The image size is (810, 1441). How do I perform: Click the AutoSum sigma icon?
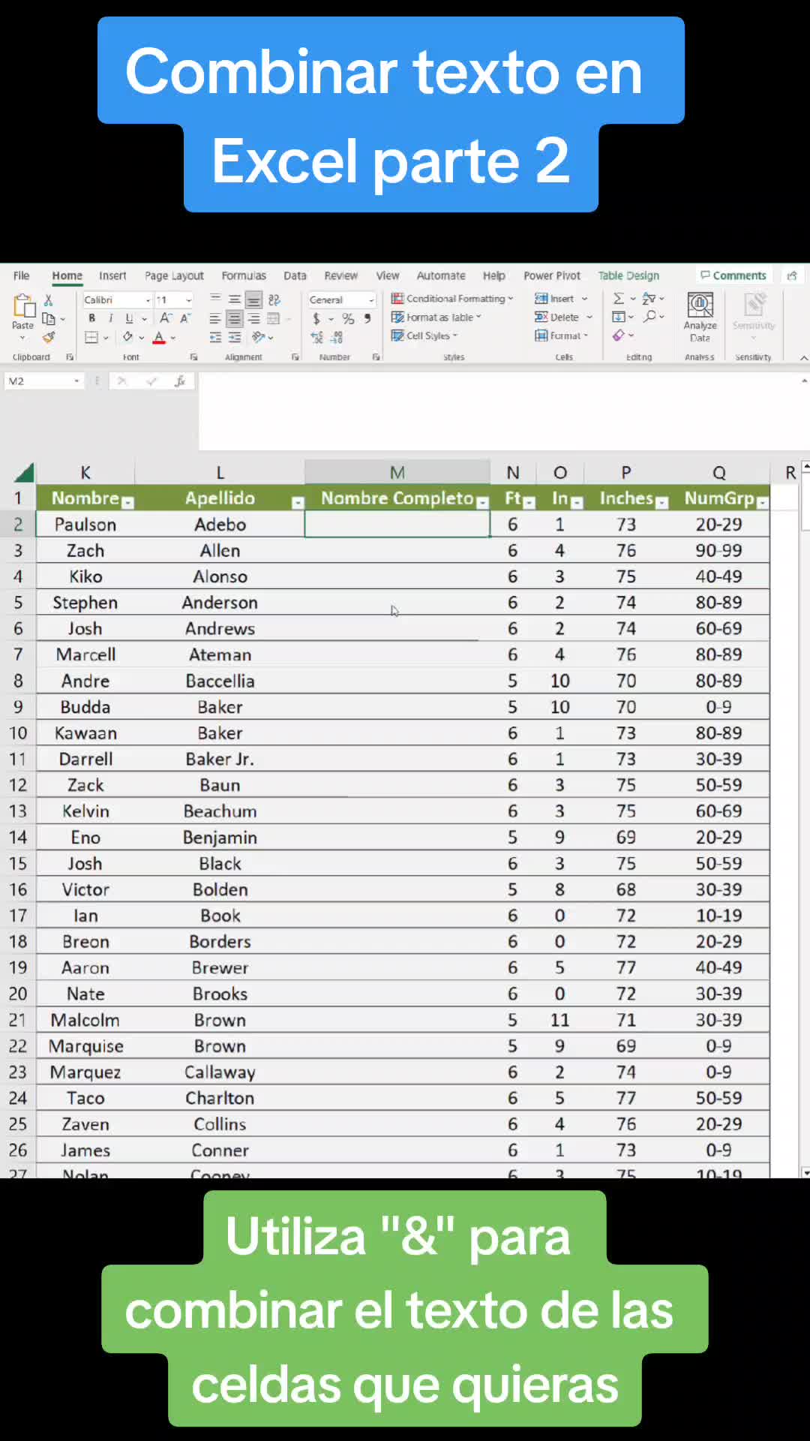619,299
